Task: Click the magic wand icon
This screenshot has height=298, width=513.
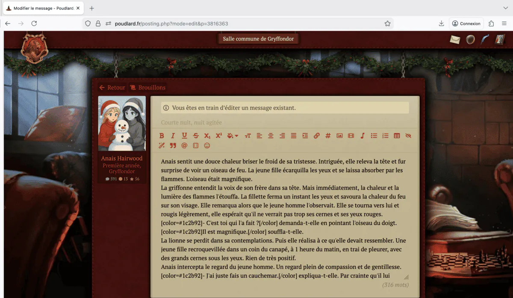Action: [x=162, y=145]
